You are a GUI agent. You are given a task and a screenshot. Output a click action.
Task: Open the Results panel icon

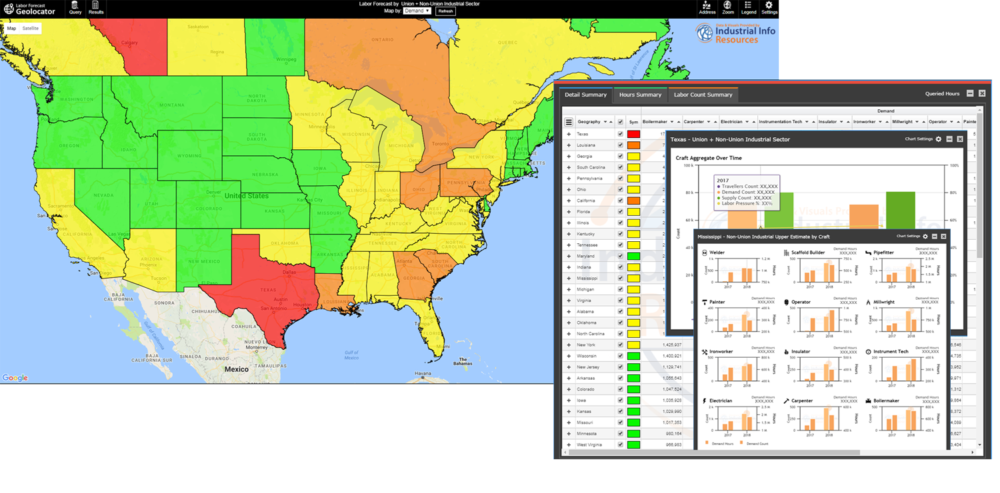[96, 7]
